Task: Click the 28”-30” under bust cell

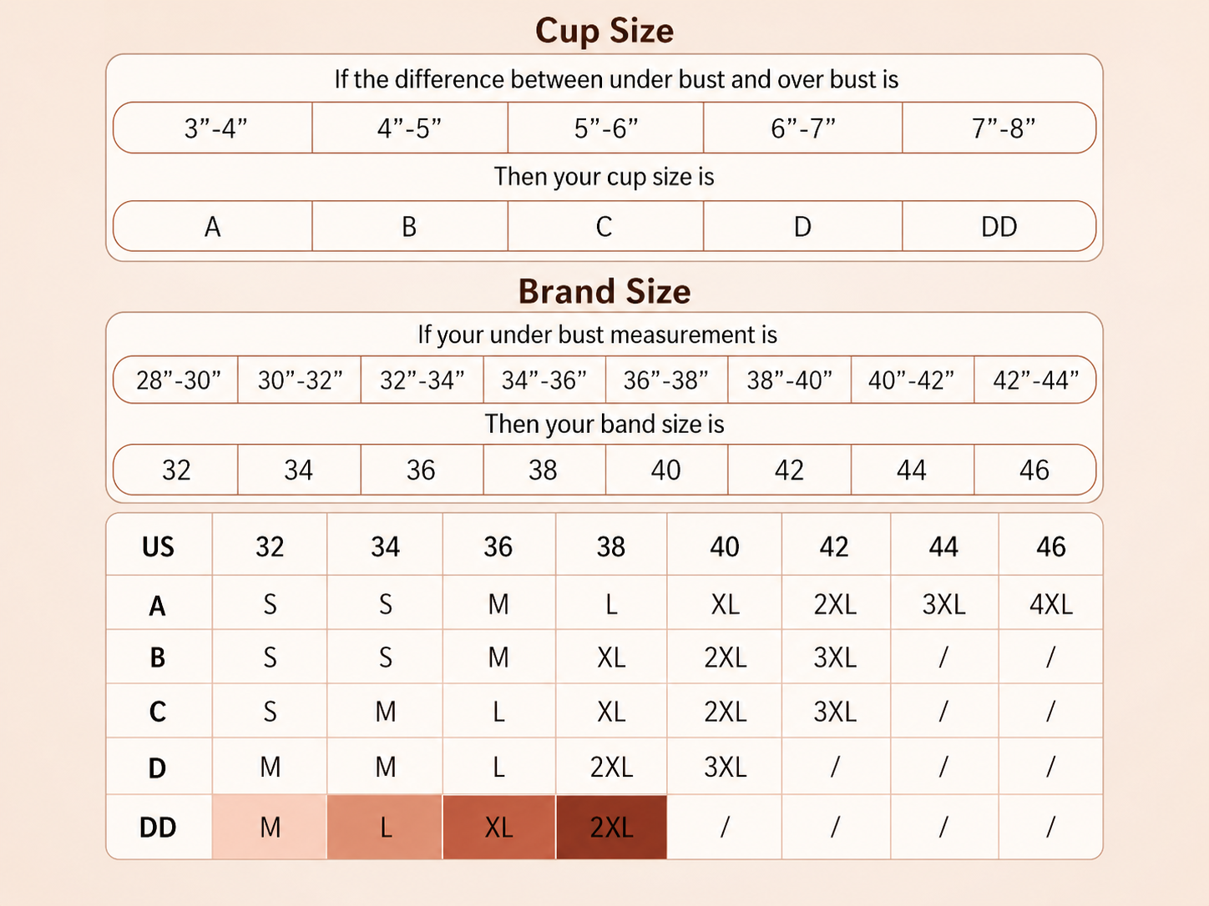Action: [x=176, y=380]
